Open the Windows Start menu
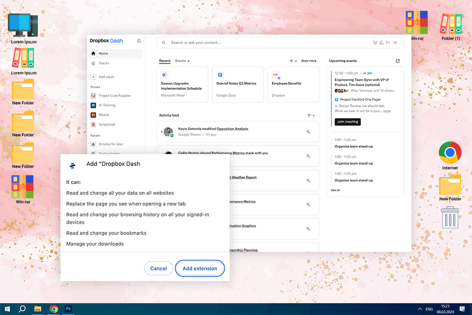Viewport: 472px width, 315px height. pyautogui.click(x=7, y=309)
